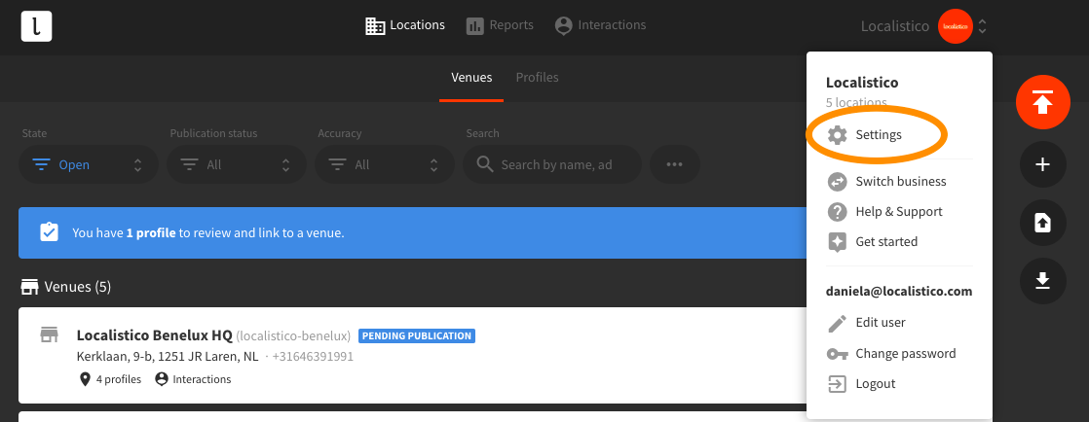Choose Change password

[892, 353]
